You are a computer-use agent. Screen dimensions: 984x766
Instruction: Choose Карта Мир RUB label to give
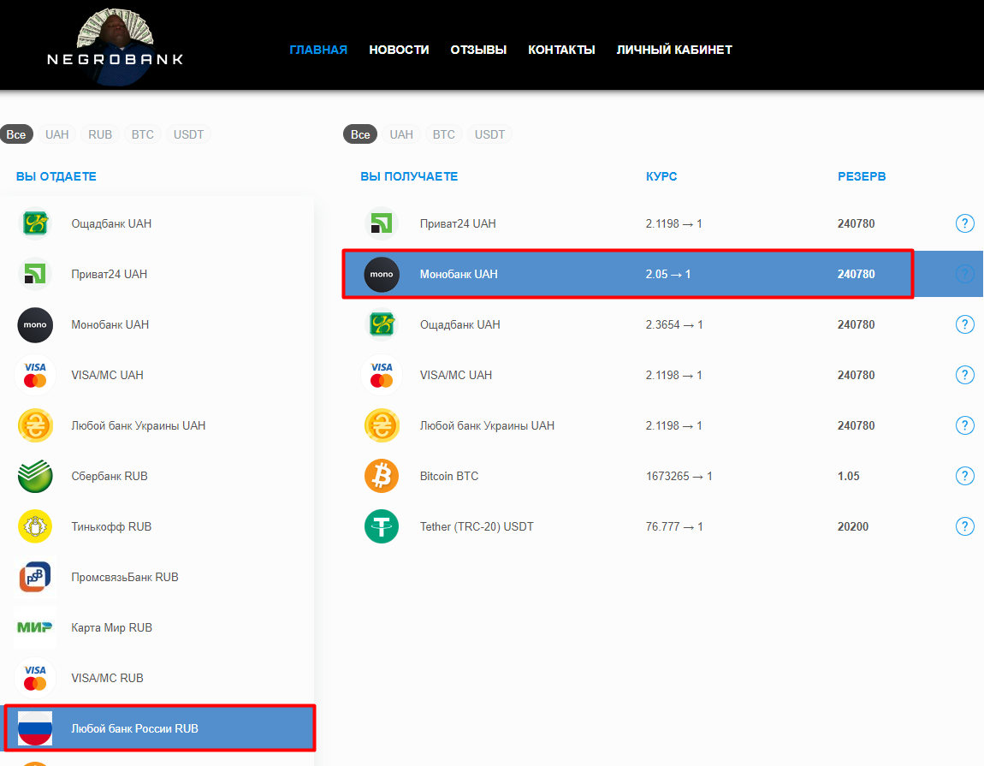pos(112,627)
